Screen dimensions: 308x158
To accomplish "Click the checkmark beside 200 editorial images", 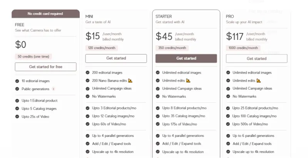I will point(87,72).
